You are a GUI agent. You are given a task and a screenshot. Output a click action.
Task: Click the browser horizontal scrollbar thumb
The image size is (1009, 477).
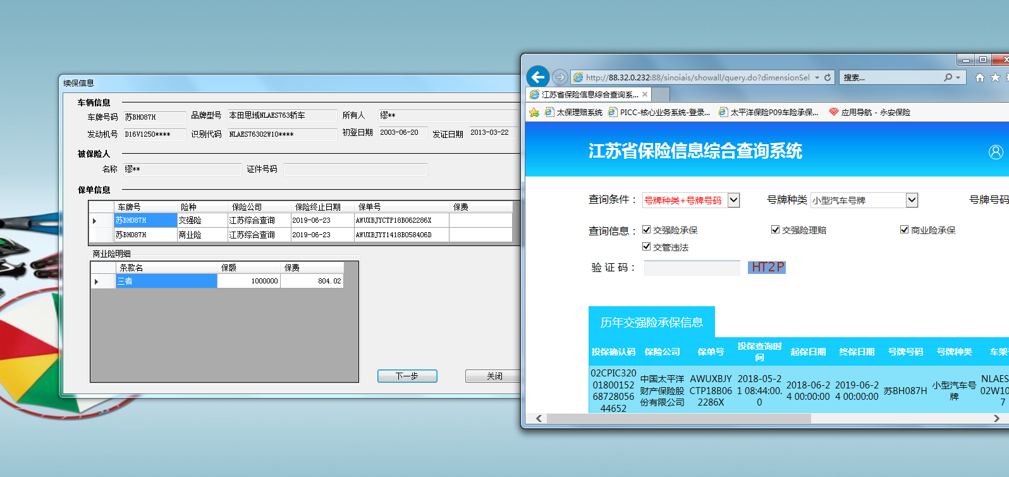(x=678, y=418)
